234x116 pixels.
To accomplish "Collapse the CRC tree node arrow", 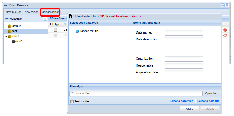I will (6, 36).
